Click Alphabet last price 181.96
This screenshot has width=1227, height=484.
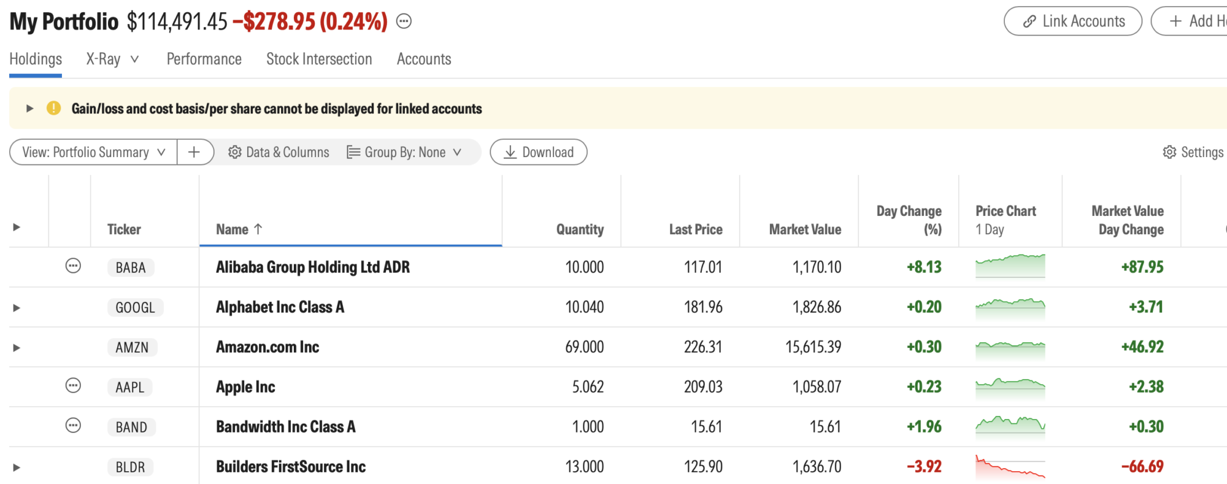pyautogui.click(x=703, y=307)
